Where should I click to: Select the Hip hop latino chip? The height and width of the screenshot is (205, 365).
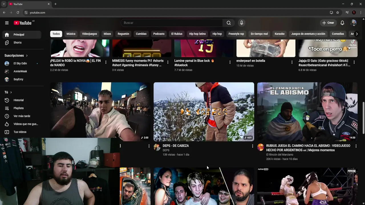coord(197,34)
